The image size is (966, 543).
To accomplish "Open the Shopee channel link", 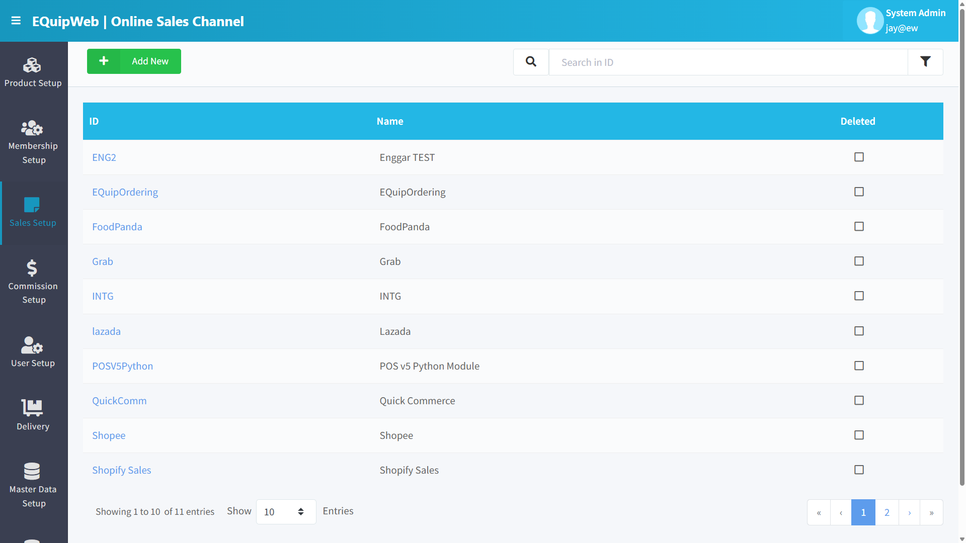I will (109, 435).
